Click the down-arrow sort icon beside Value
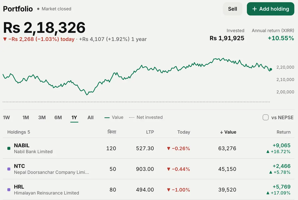Screen dimensions: 298x200 click(x=221, y=132)
